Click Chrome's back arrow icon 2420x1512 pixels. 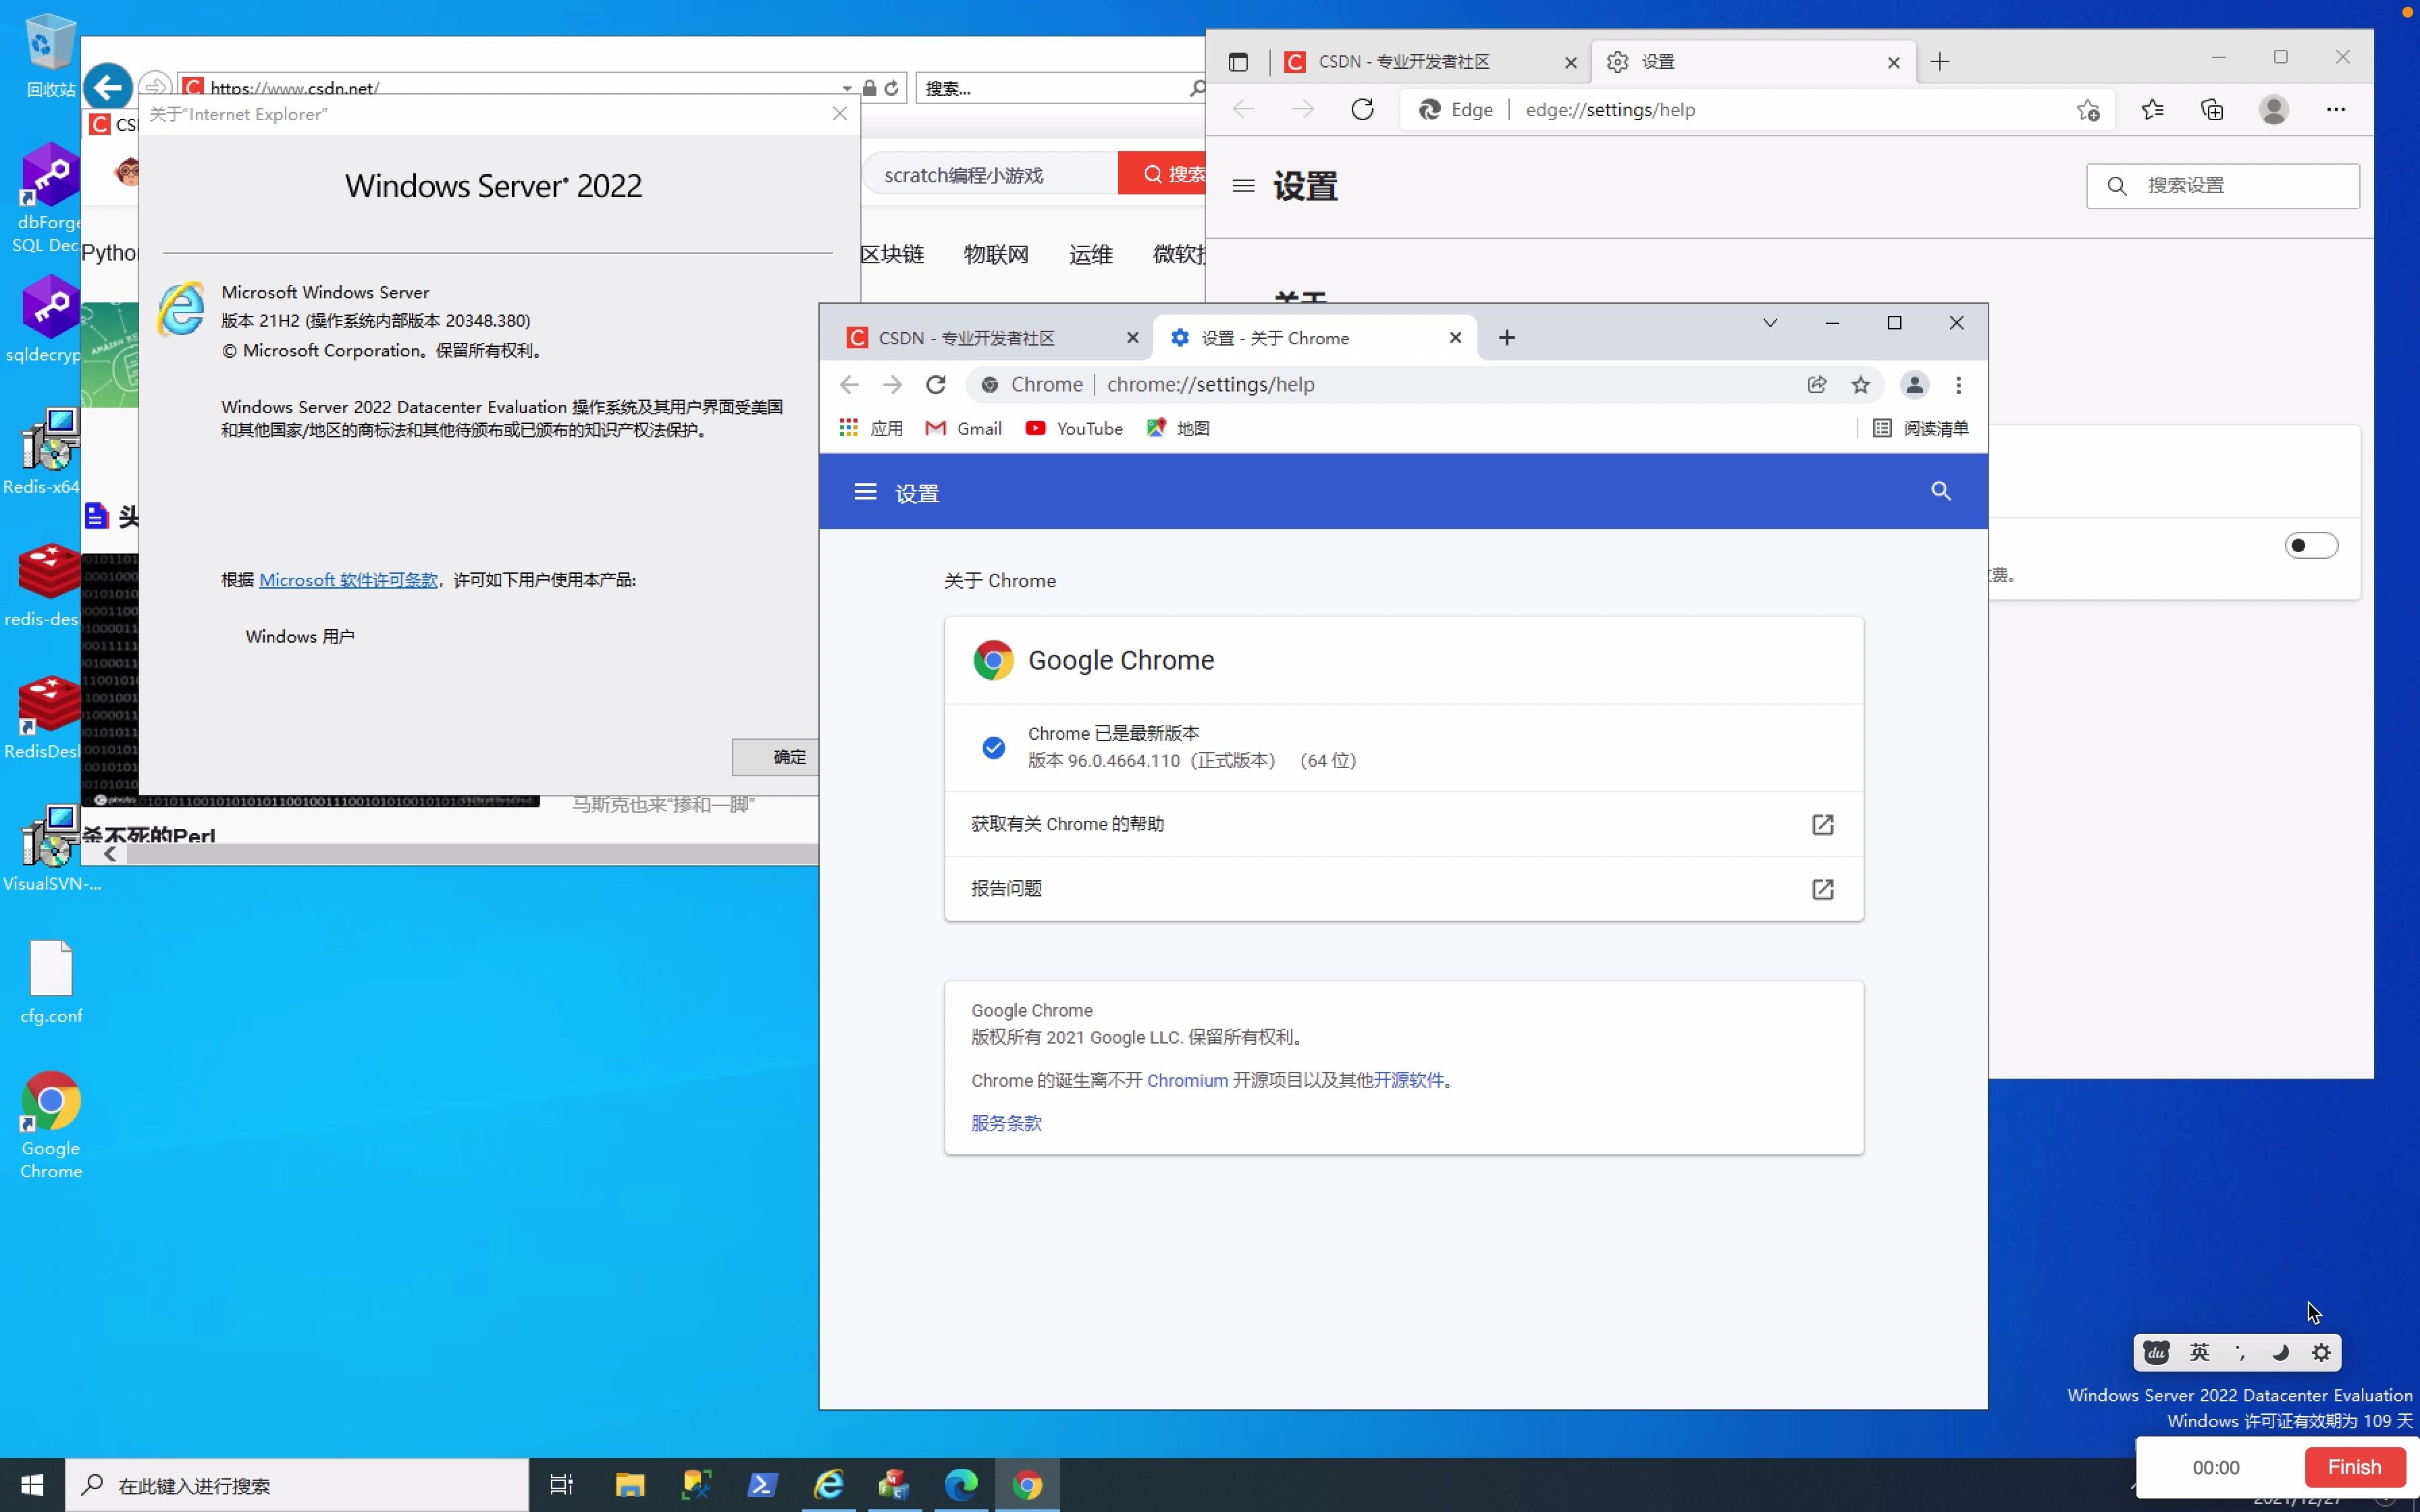click(x=849, y=385)
